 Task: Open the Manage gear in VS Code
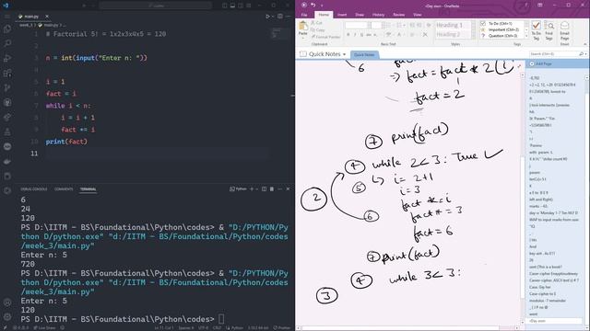pyautogui.click(x=7, y=316)
